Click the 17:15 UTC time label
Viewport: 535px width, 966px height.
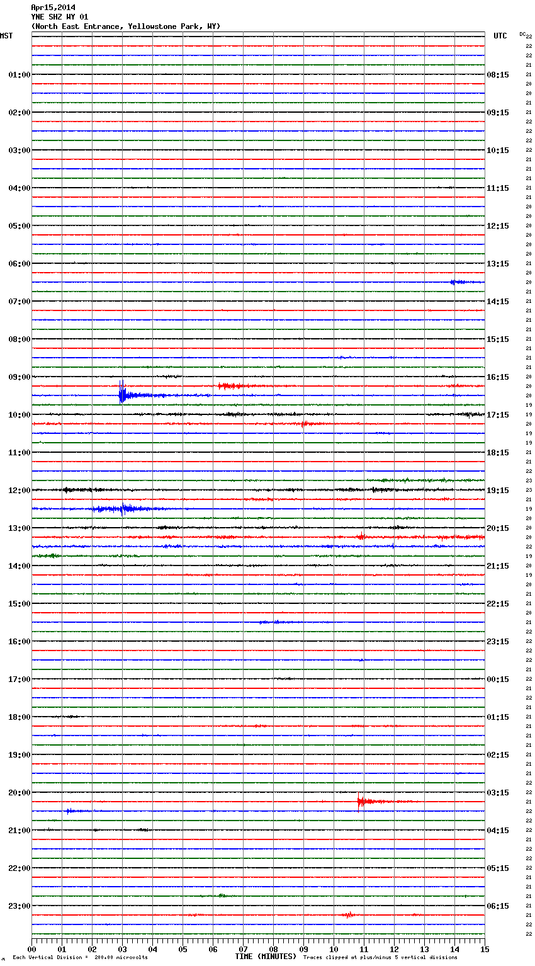coord(498,415)
